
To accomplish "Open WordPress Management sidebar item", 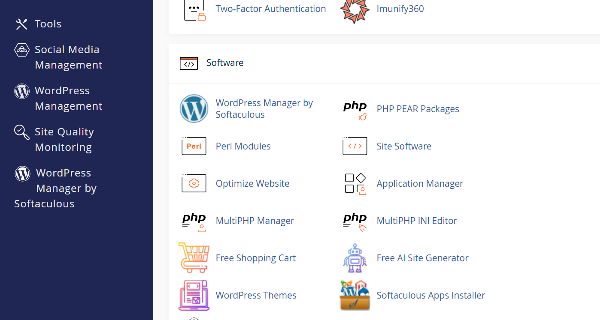I will (69, 99).
